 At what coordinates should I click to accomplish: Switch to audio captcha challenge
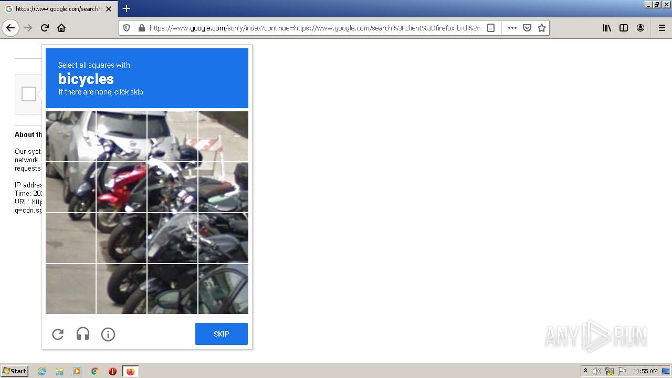coord(83,334)
